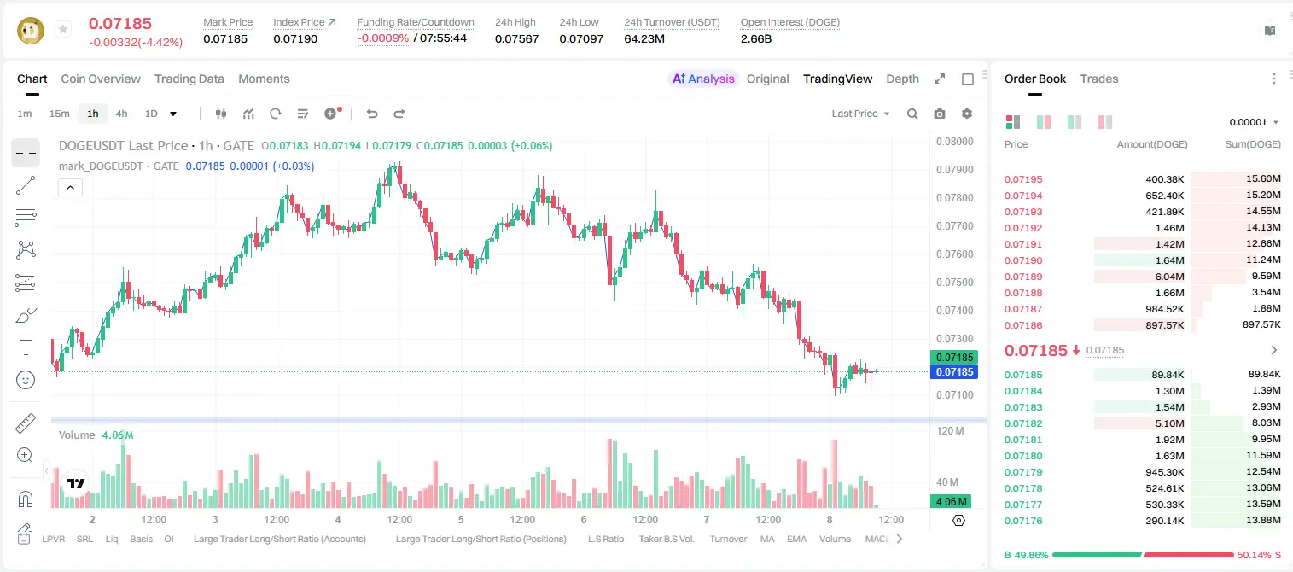Add DOGE to favorites with star

[63, 29]
